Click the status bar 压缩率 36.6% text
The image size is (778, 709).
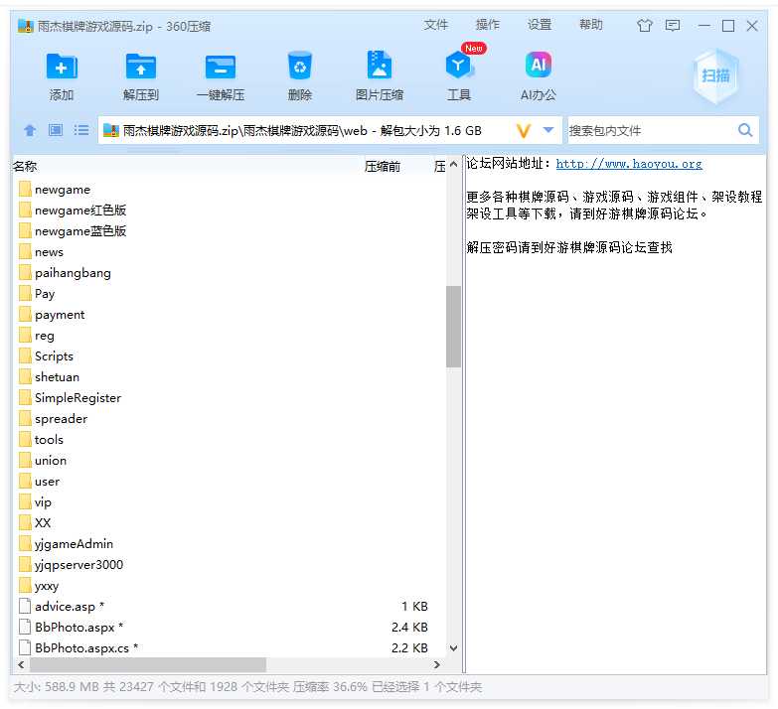click(x=330, y=687)
